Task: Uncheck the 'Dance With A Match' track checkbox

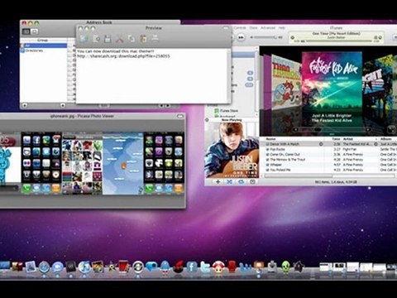Action: [x=267, y=144]
